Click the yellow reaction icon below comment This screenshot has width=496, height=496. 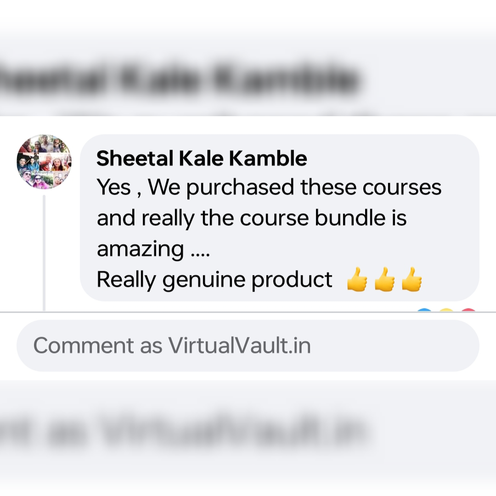click(x=446, y=310)
